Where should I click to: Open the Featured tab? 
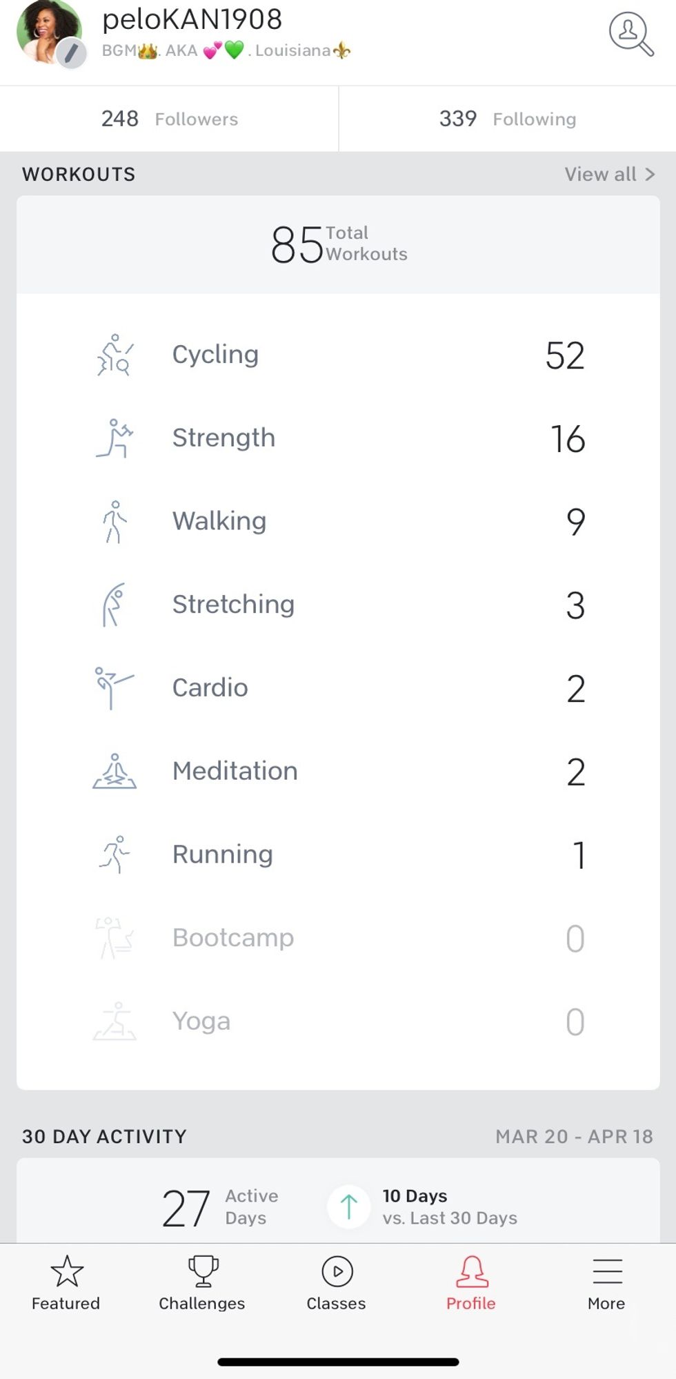coord(66,1283)
